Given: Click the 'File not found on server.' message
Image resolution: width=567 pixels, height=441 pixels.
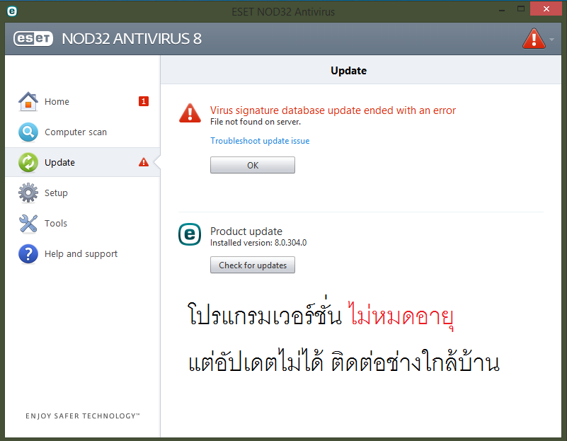Looking at the screenshot, I should [x=256, y=122].
